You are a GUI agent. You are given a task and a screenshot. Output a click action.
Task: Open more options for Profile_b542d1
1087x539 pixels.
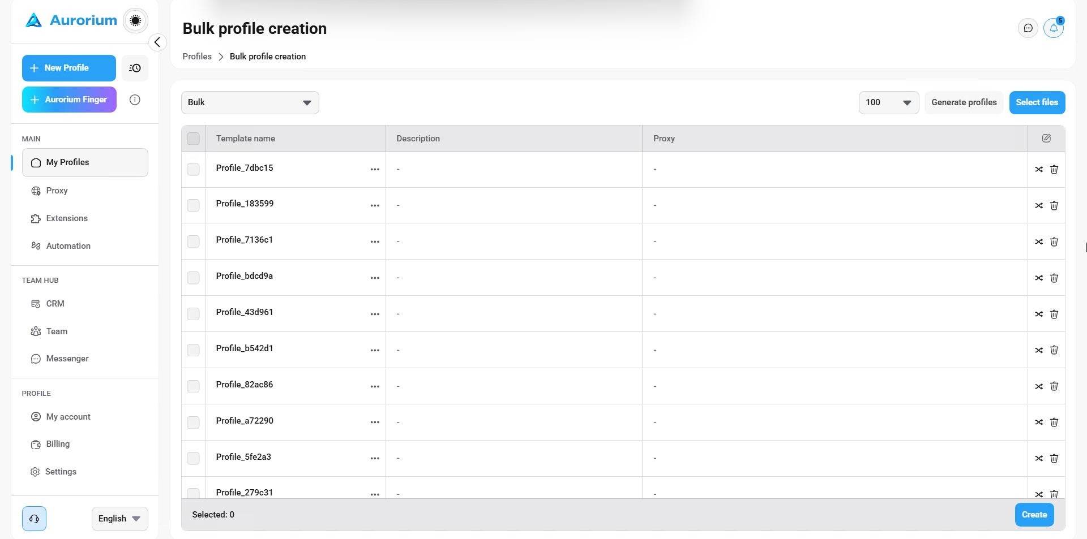(375, 350)
